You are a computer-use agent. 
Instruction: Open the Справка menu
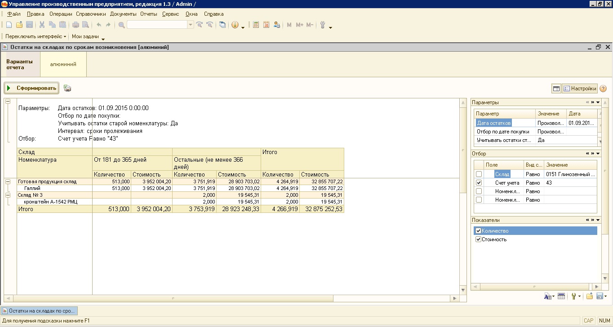point(214,14)
